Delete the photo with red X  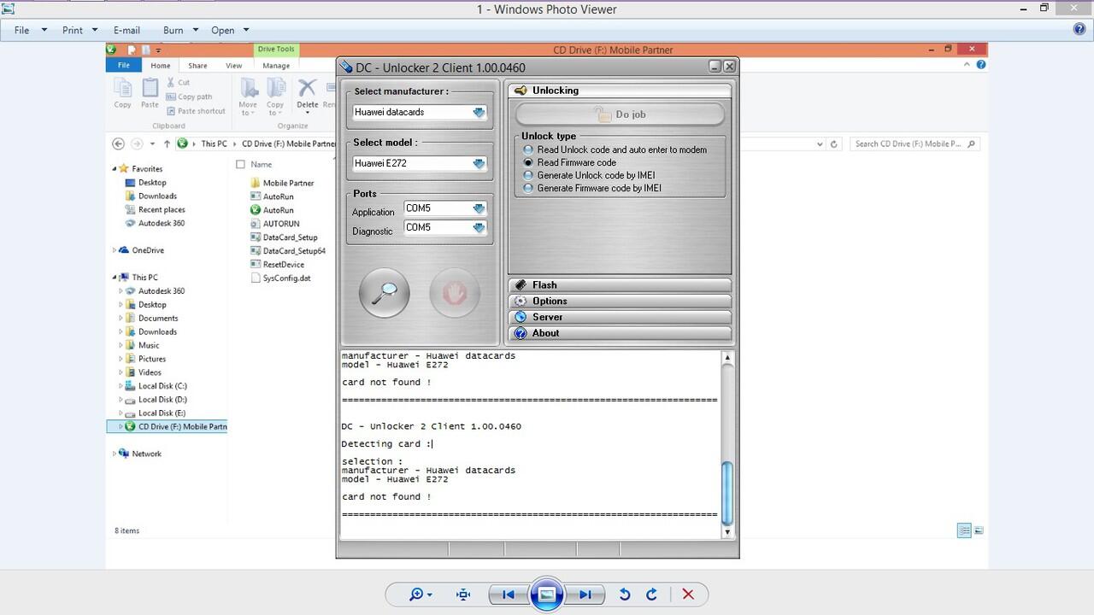(x=688, y=594)
